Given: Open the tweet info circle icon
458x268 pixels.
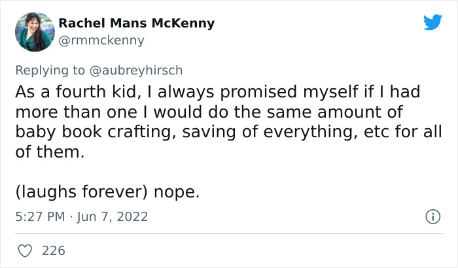Looking at the screenshot, I should coord(432,216).
